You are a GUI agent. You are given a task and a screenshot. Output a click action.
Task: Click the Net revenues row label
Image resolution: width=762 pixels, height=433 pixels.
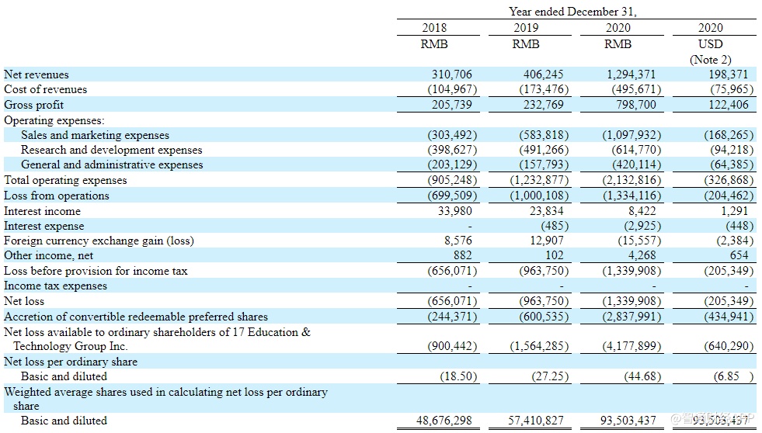37,74
